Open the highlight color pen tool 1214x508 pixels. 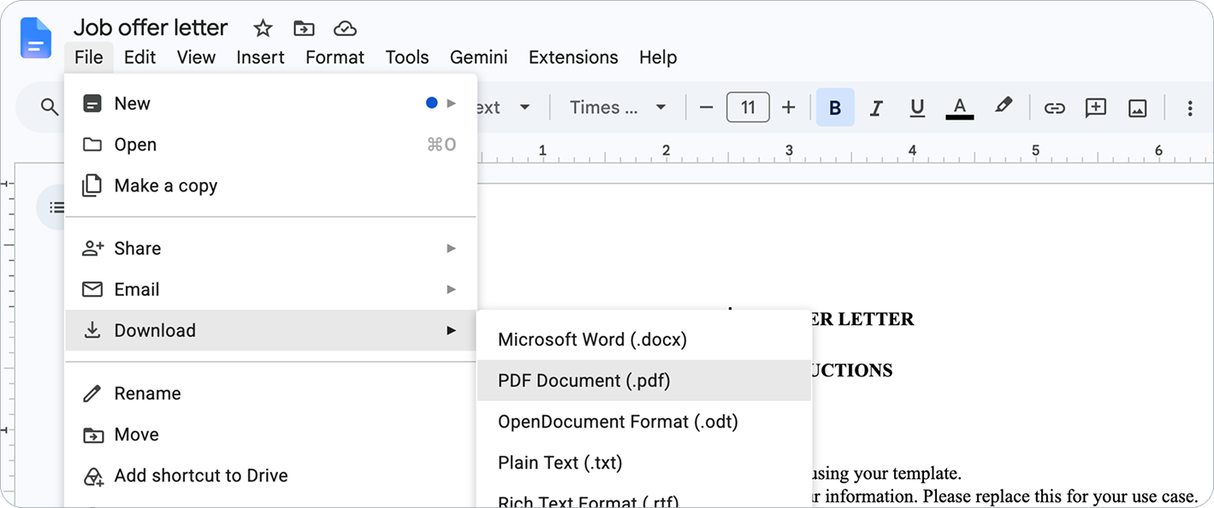point(1004,106)
